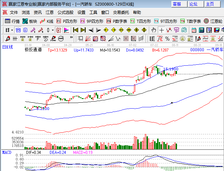
Task: Click the 论坛 button
Action: pyautogui.click(x=196, y=4)
